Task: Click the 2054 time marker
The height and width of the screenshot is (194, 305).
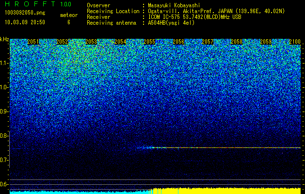Action: coord(120,42)
